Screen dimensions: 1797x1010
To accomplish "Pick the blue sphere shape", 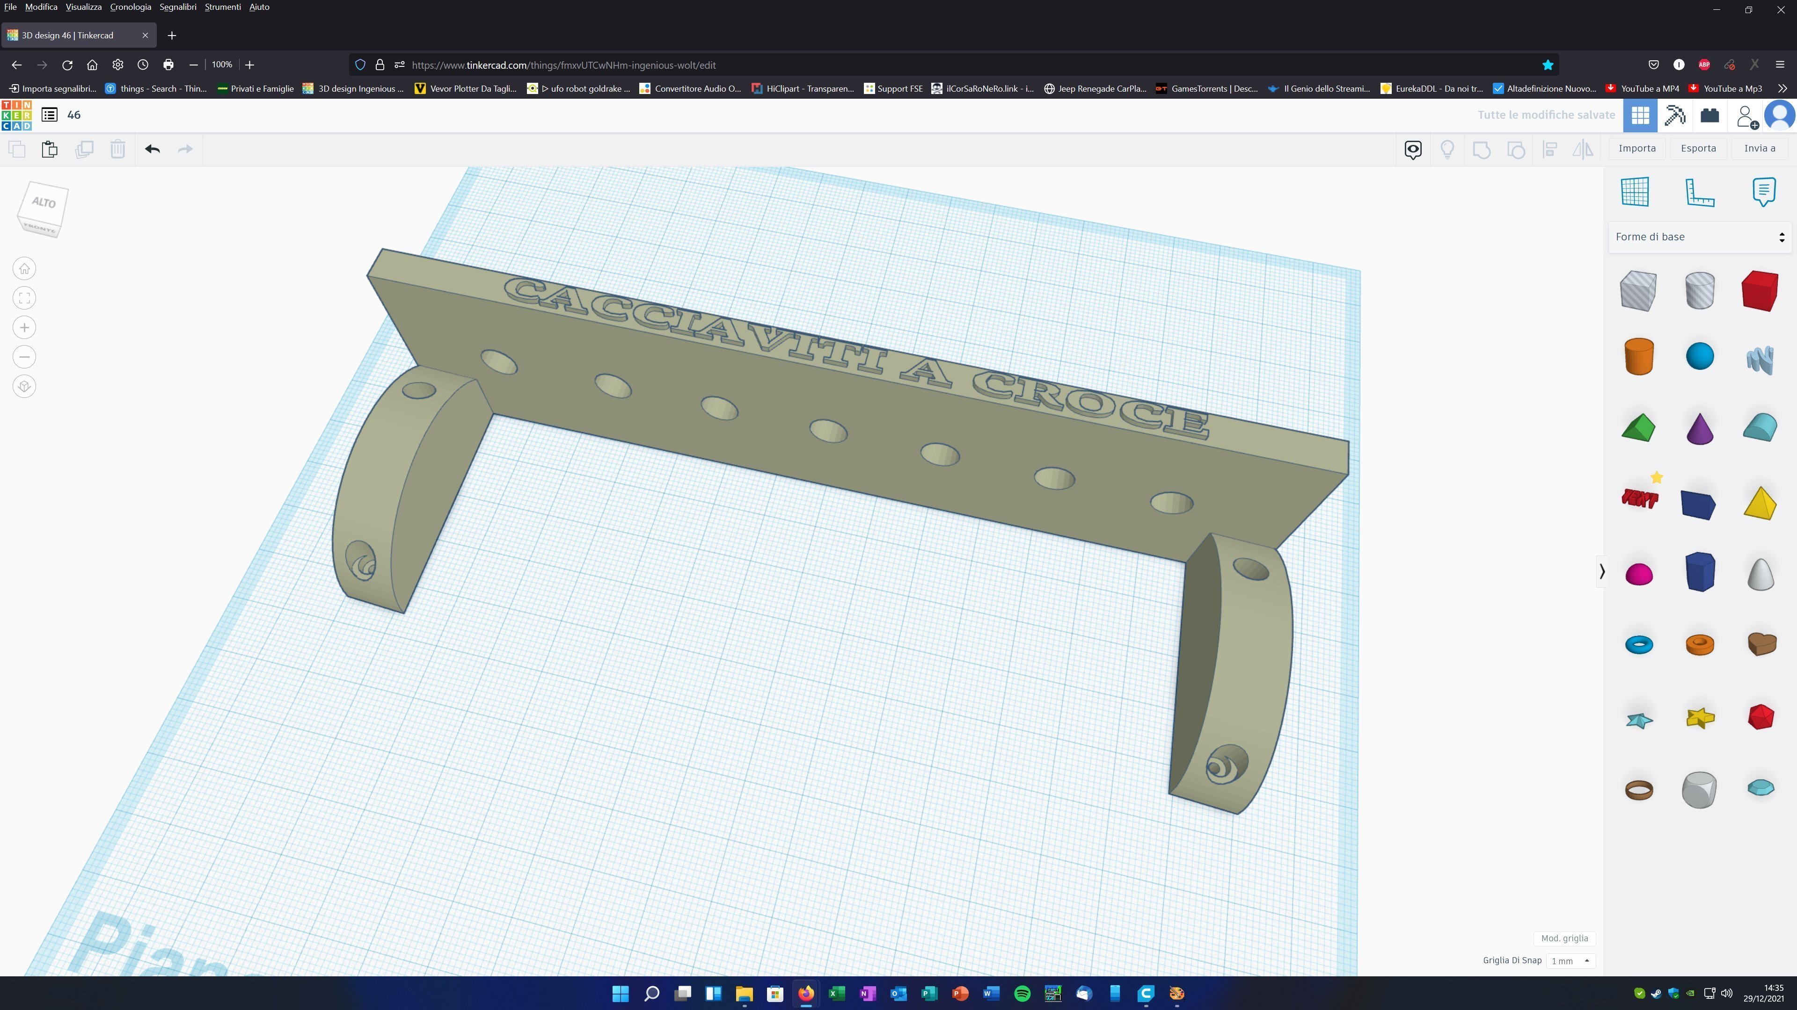I will pyautogui.click(x=1699, y=356).
